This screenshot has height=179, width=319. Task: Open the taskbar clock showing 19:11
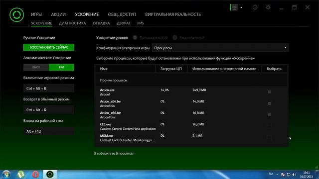(307, 175)
